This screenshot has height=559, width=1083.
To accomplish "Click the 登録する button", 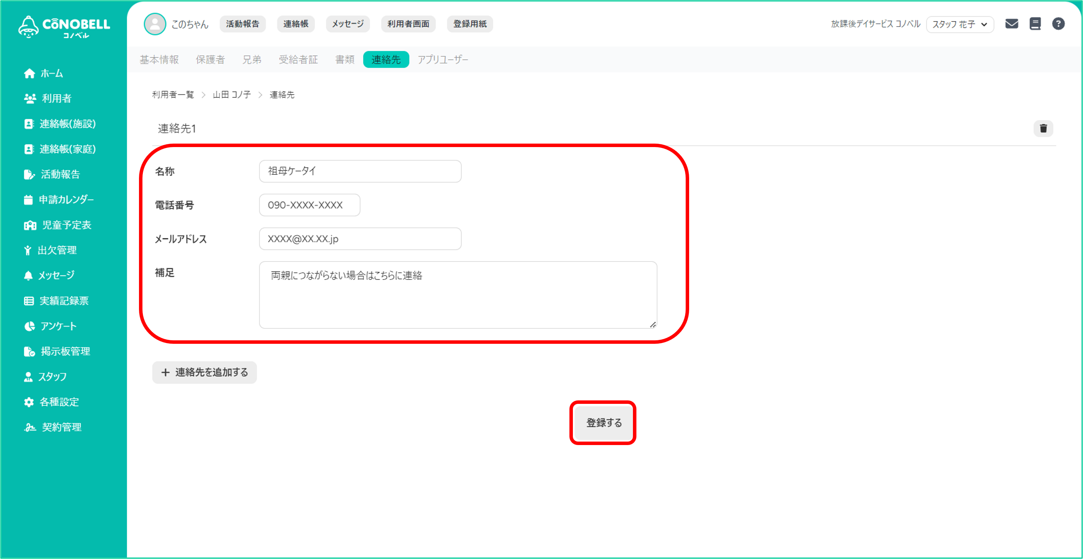I will [x=604, y=423].
